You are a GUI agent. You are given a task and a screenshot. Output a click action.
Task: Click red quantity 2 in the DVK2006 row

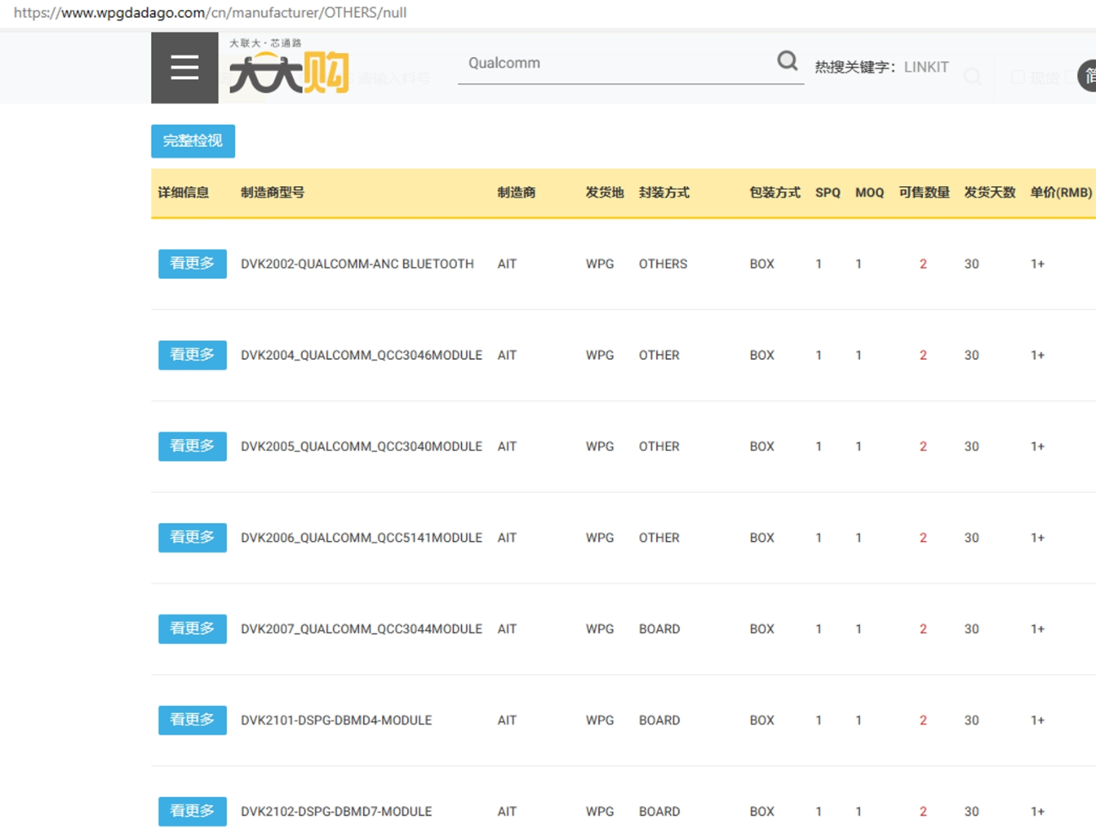pos(923,538)
